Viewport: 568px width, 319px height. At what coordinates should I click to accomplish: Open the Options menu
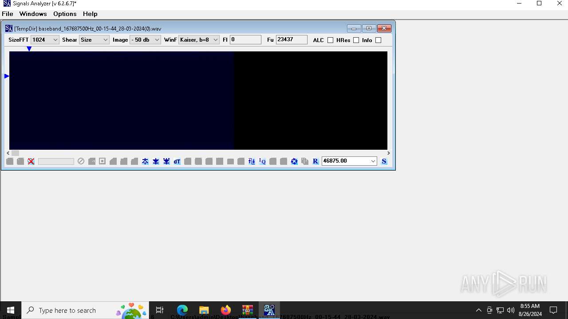tap(65, 14)
